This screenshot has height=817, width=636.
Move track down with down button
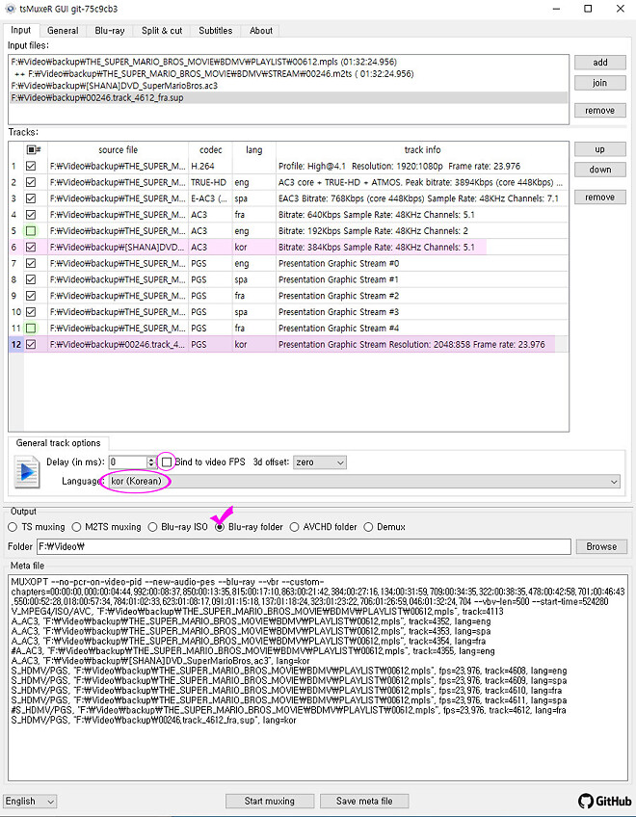coord(600,170)
